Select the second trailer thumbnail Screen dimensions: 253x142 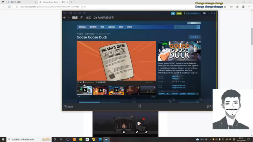(100, 90)
